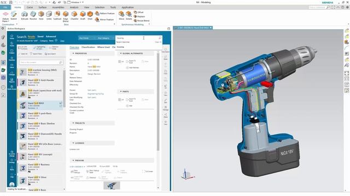The image size is (350, 196).
Task: Select result 'Hand drill V-Basic Slimline'
Action: coord(40,126)
